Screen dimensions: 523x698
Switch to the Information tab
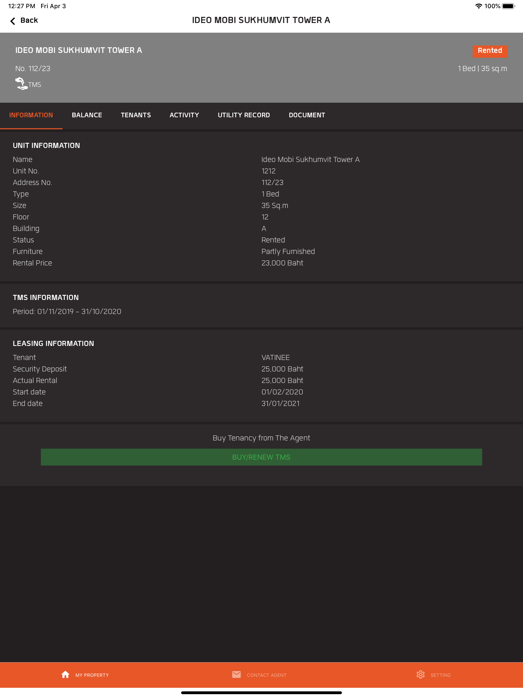point(31,115)
